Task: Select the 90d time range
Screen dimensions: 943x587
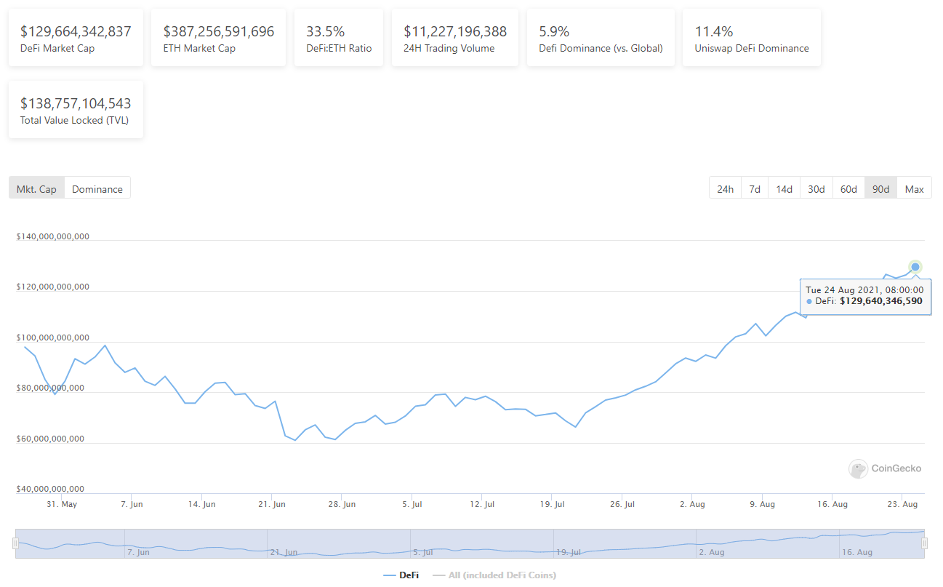Action: tap(880, 188)
